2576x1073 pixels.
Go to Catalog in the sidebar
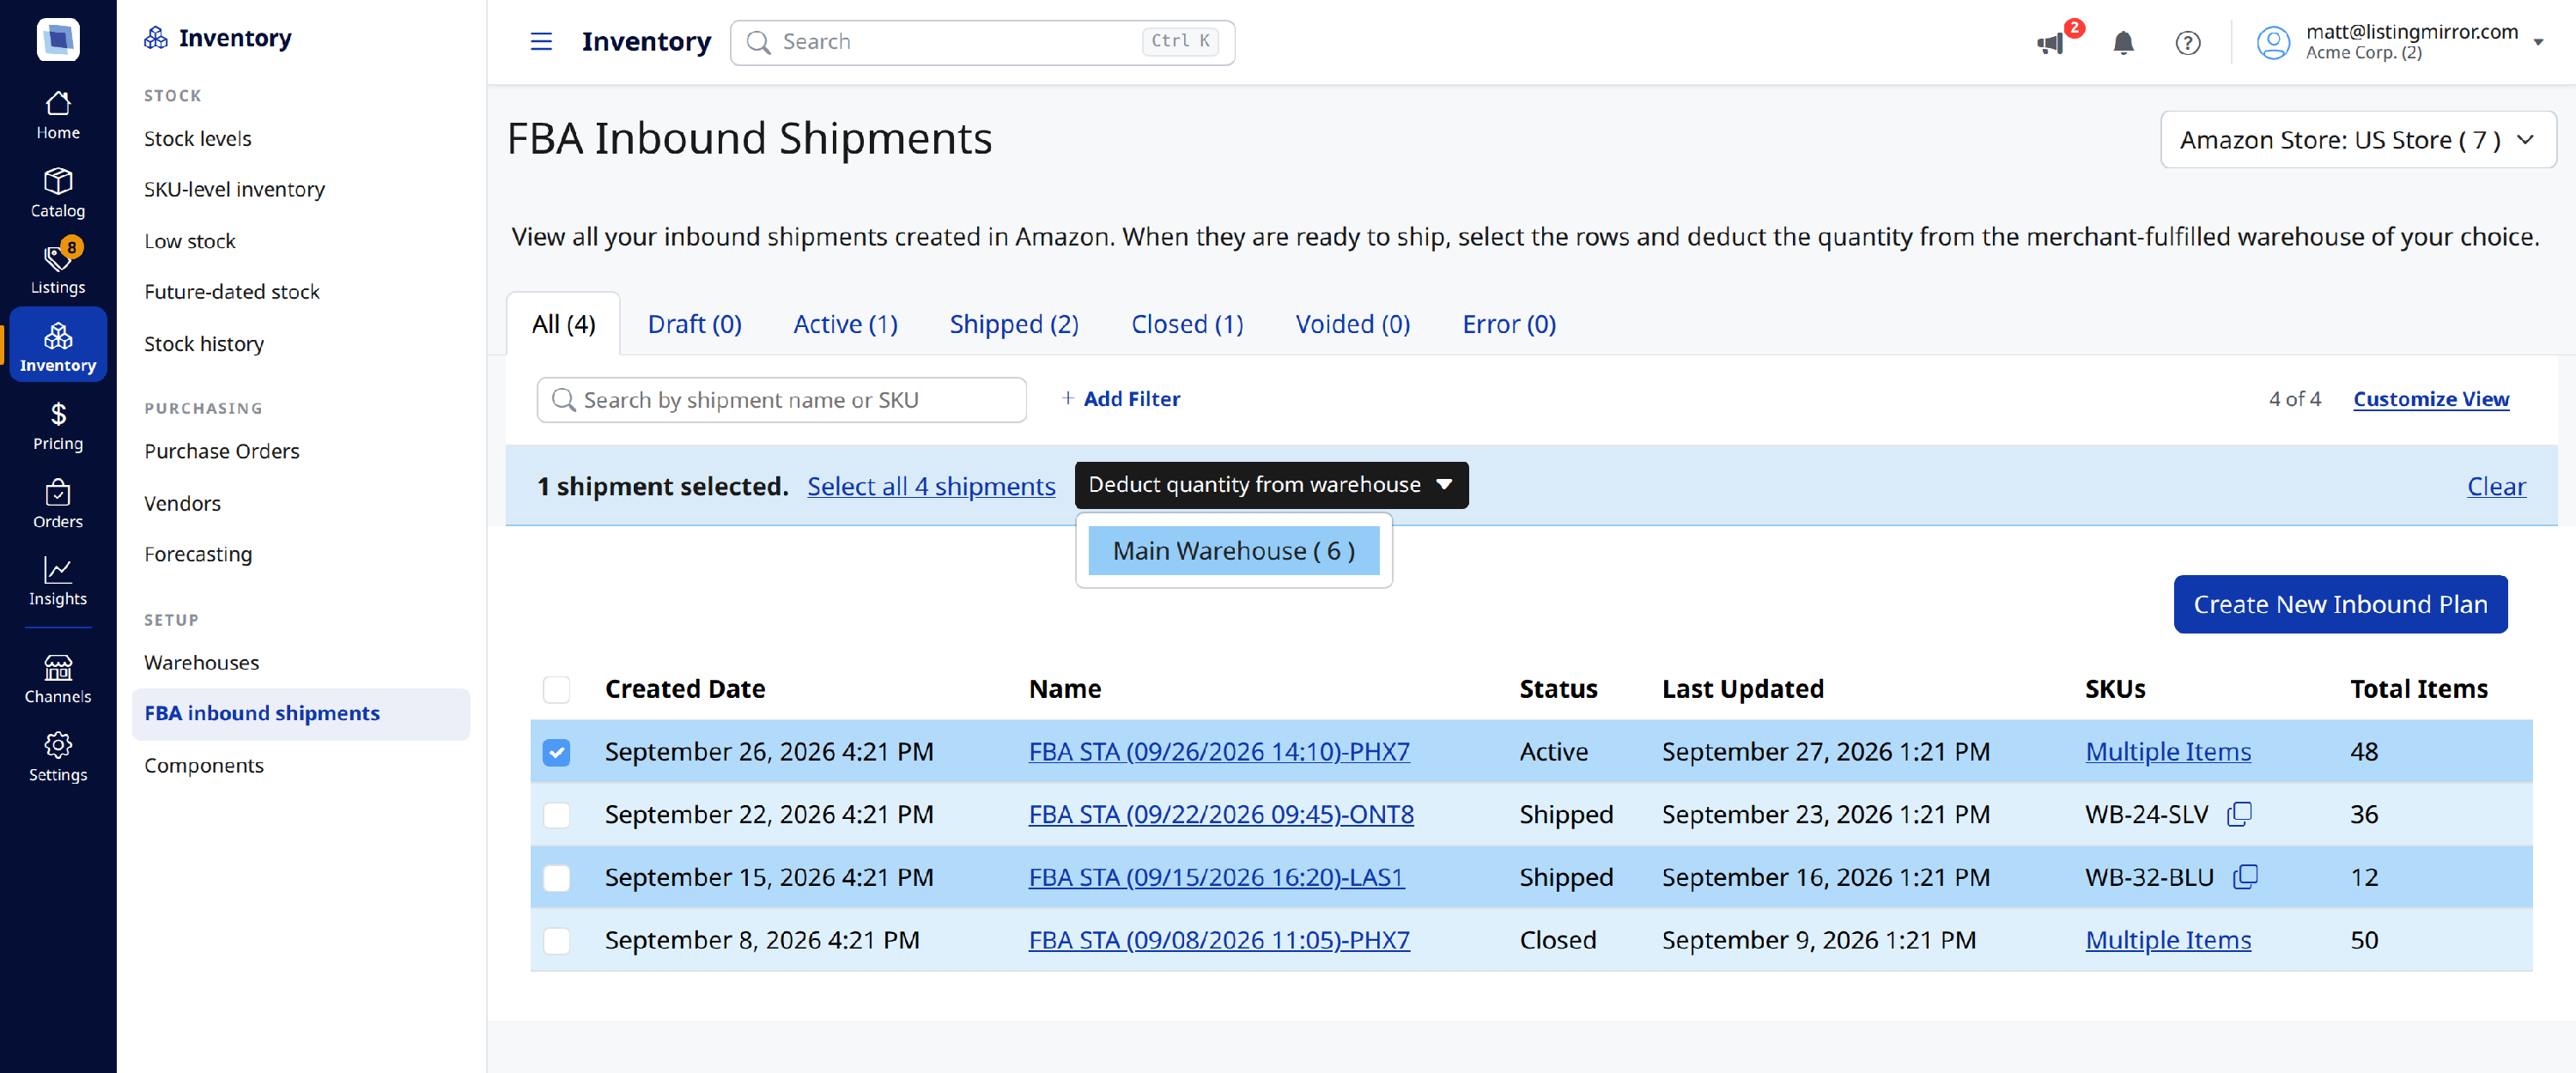click(58, 193)
